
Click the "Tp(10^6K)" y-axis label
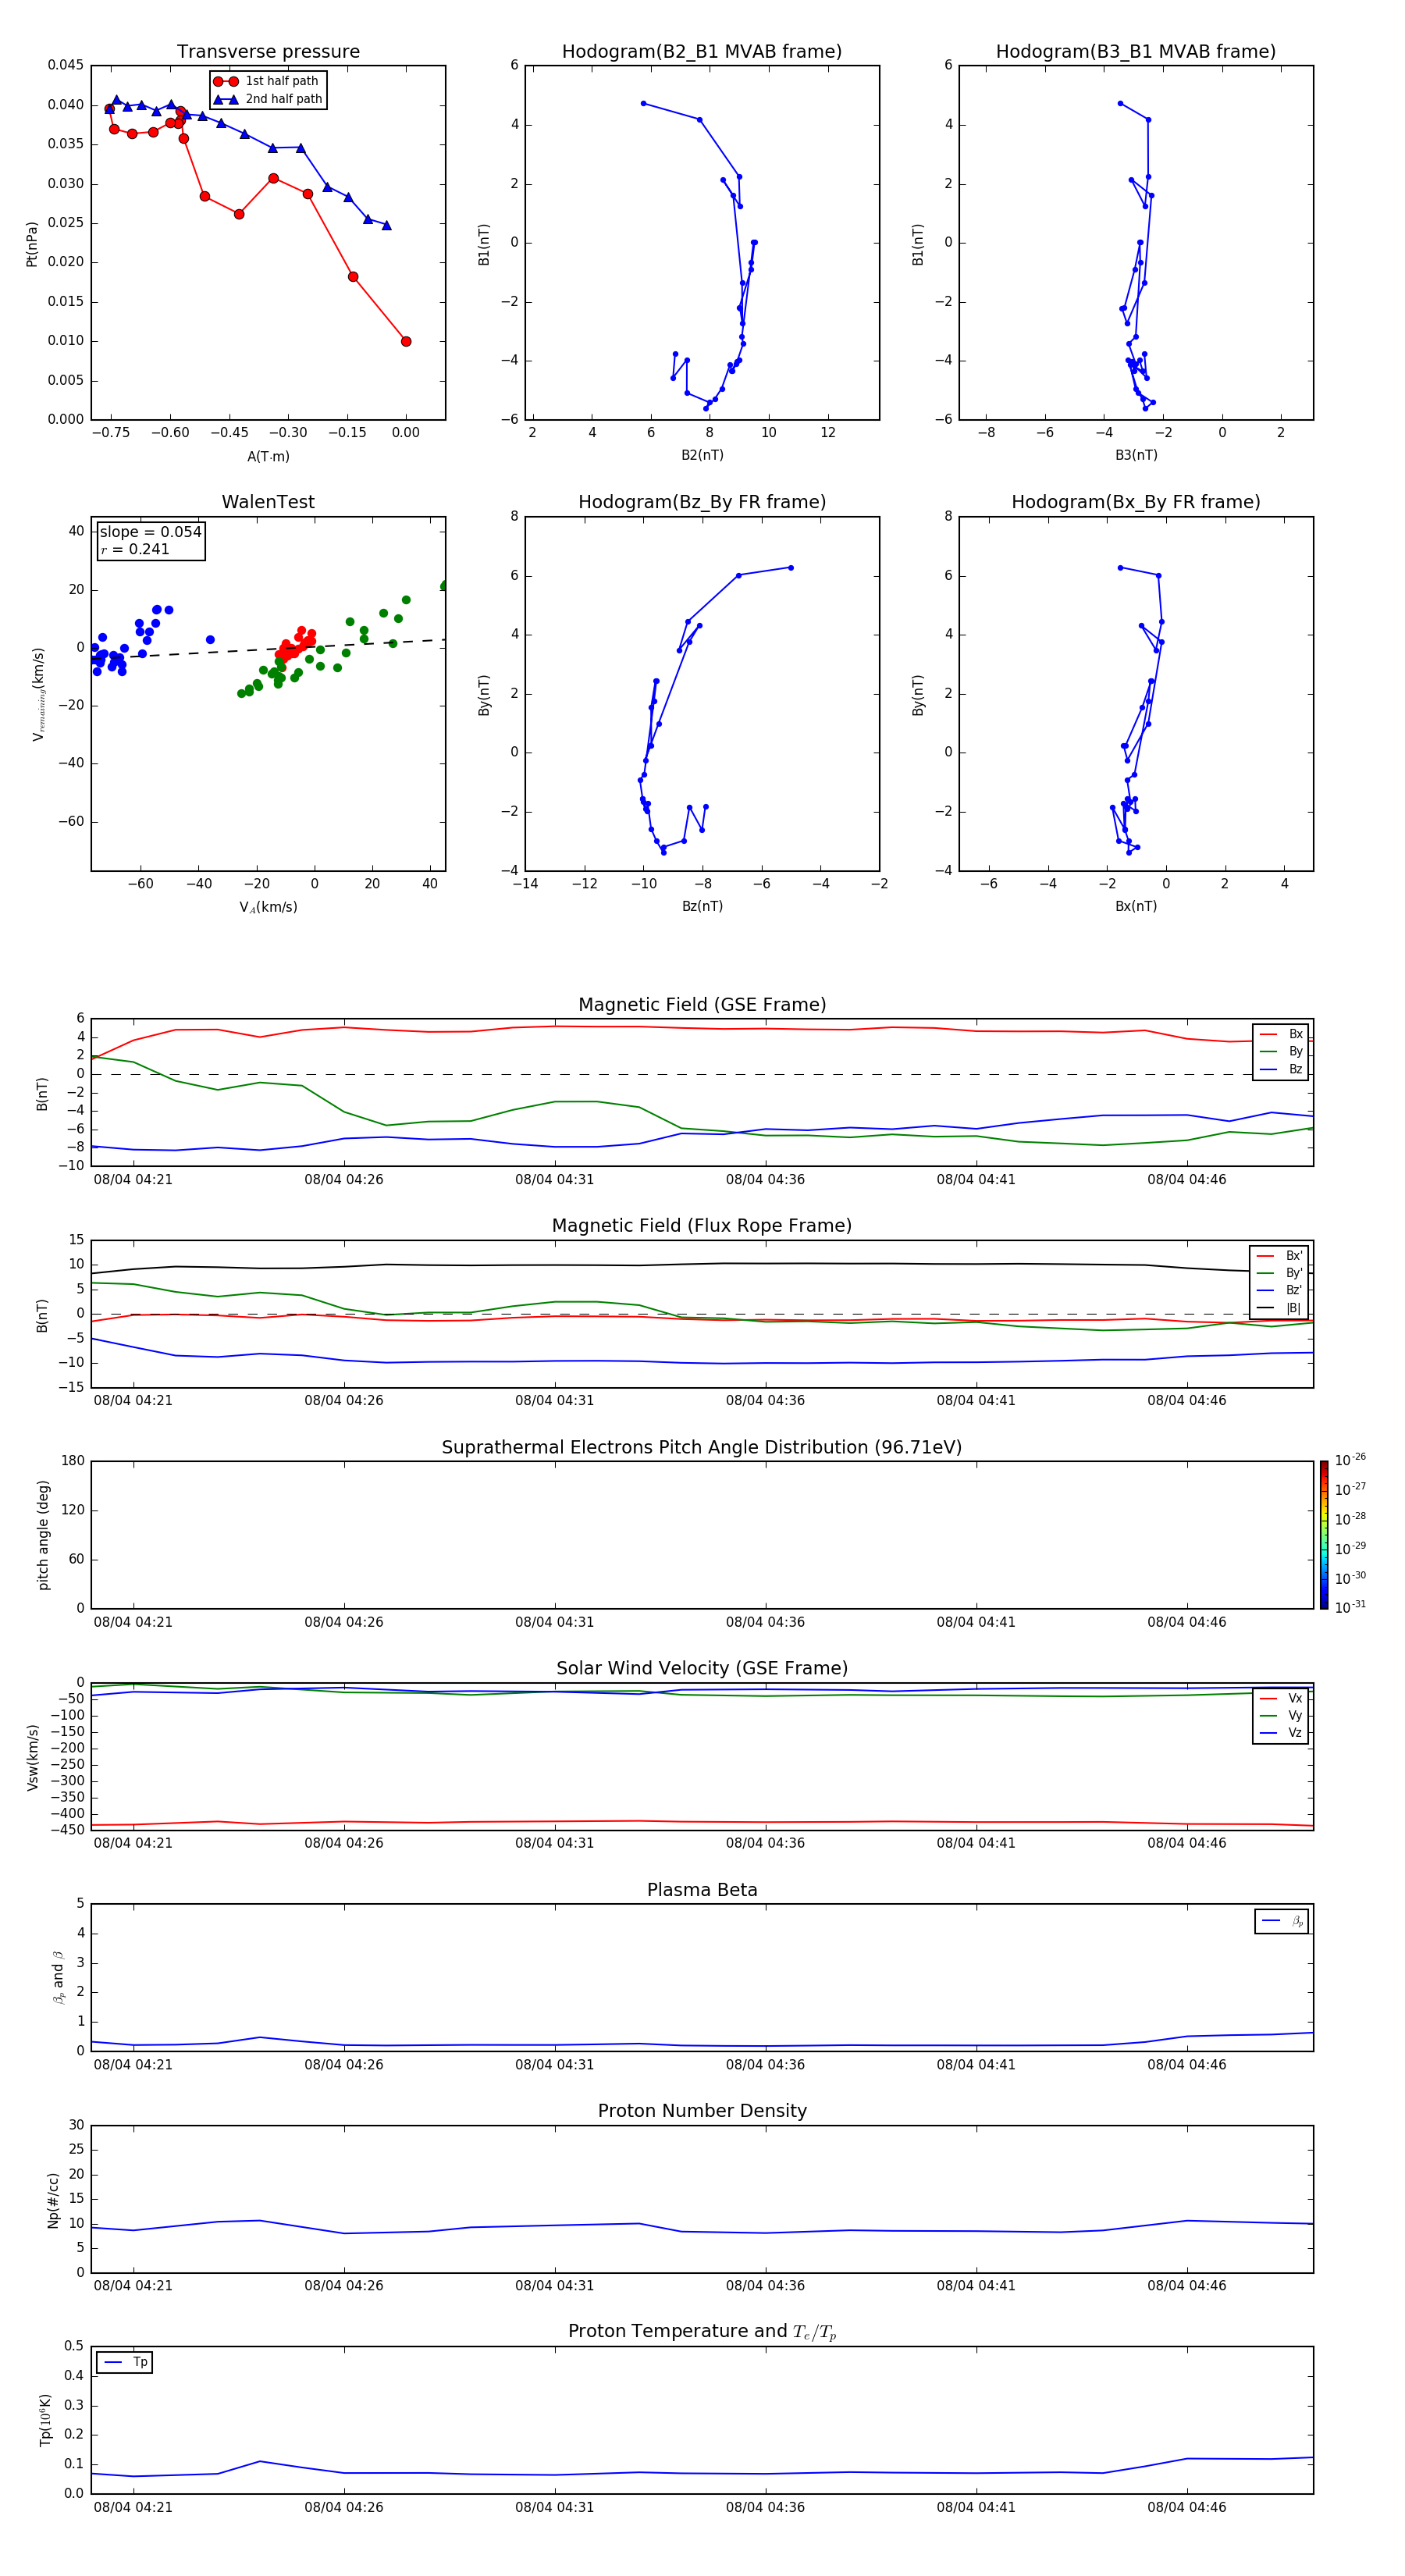(x=46, y=2420)
